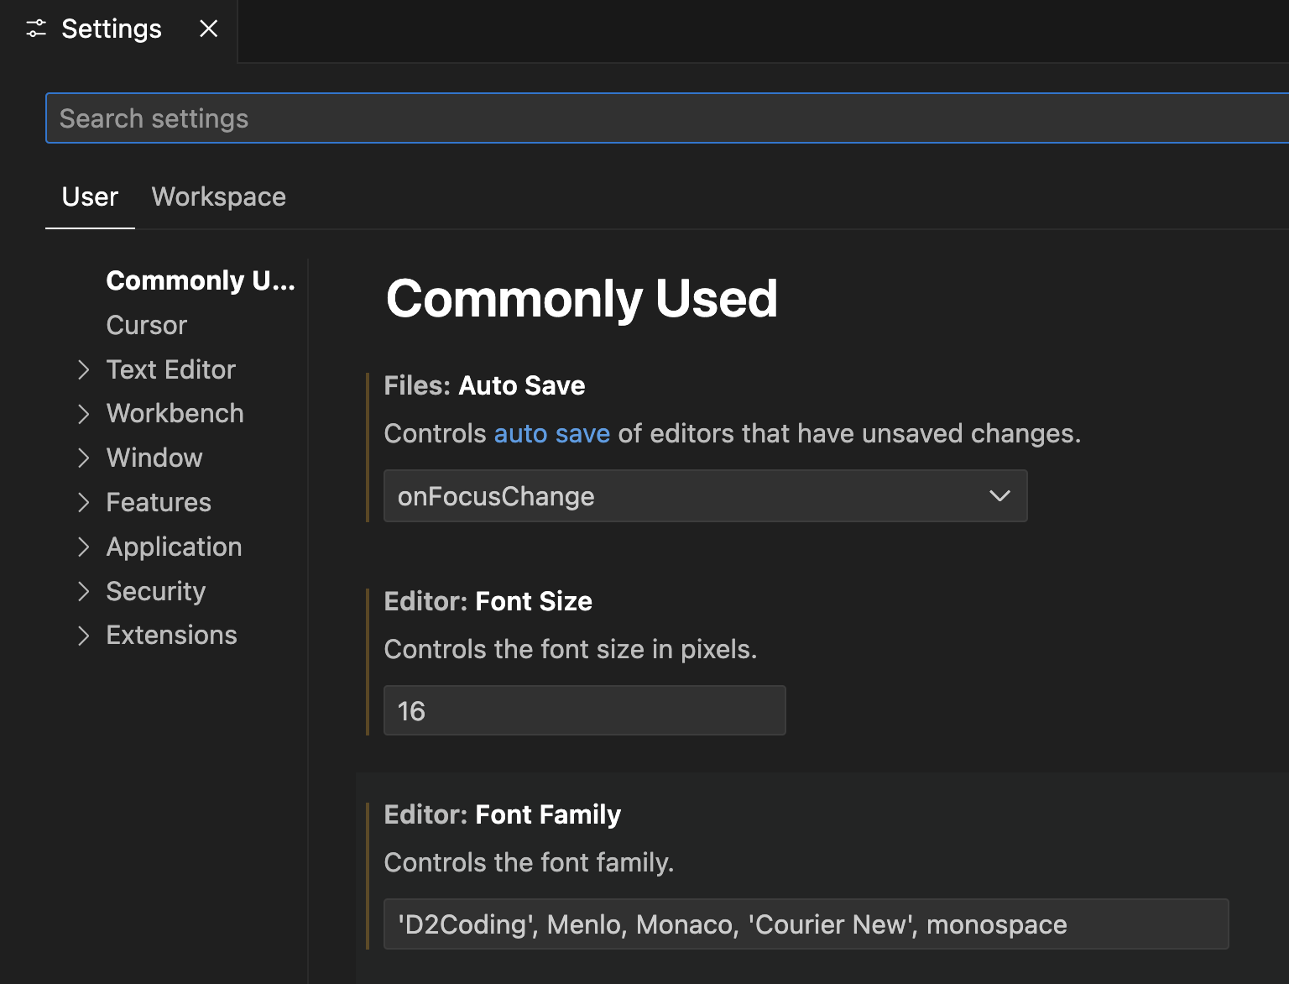Click the 'Editor: Font Size' setting title
The image size is (1289, 984).
(488, 601)
